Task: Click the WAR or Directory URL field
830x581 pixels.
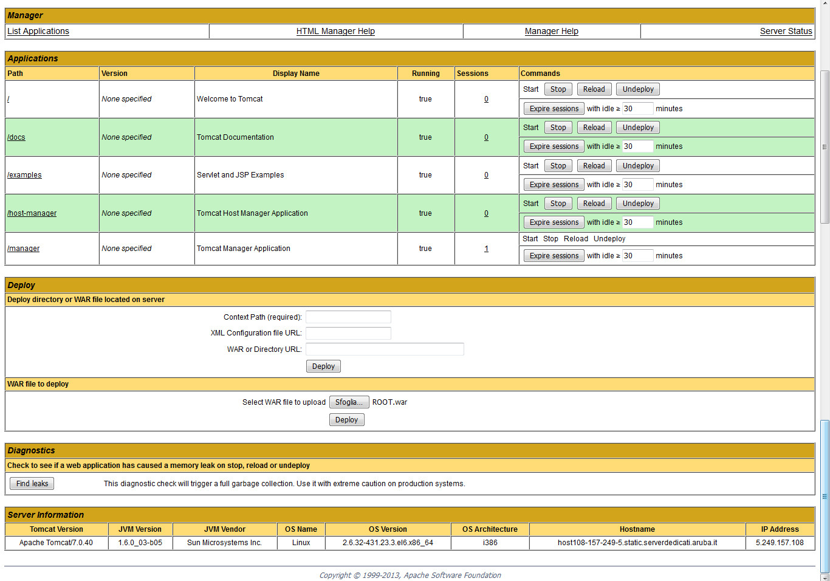Action: pyautogui.click(x=385, y=349)
